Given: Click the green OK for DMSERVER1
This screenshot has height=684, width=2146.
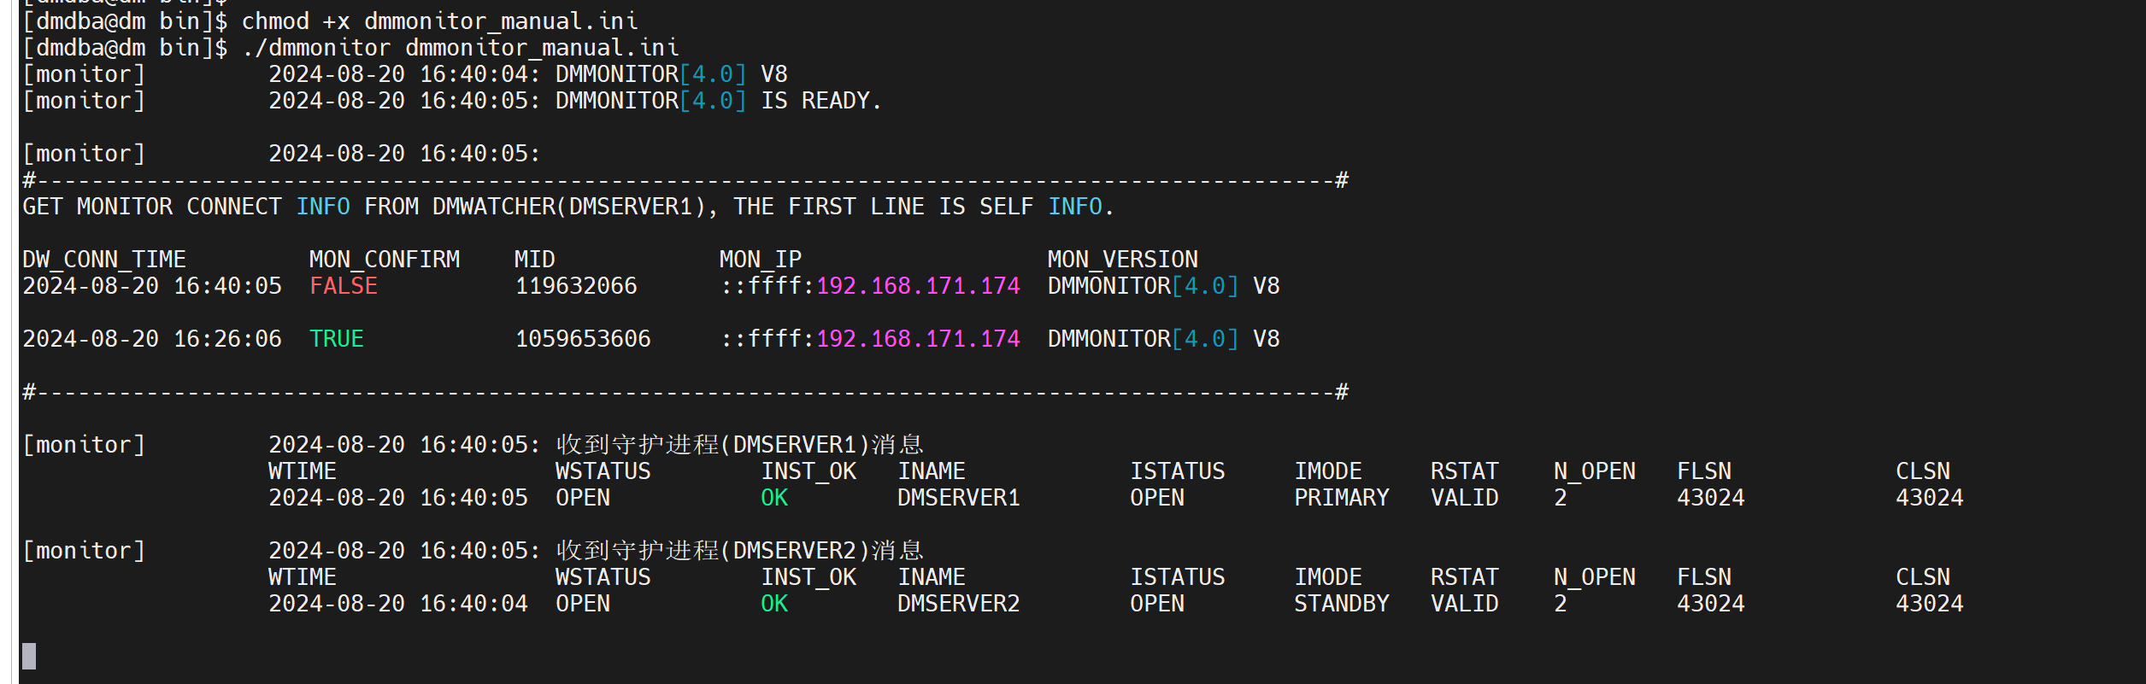Looking at the screenshot, I should [774, 498].
